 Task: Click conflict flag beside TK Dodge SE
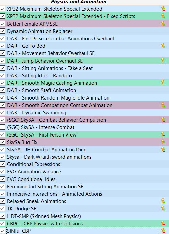(163, 209)
